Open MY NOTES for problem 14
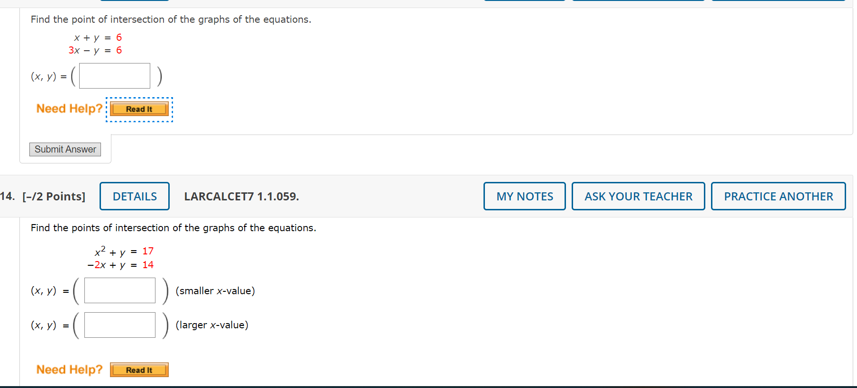This screenshot has height=388, width=857. [524, 196]
